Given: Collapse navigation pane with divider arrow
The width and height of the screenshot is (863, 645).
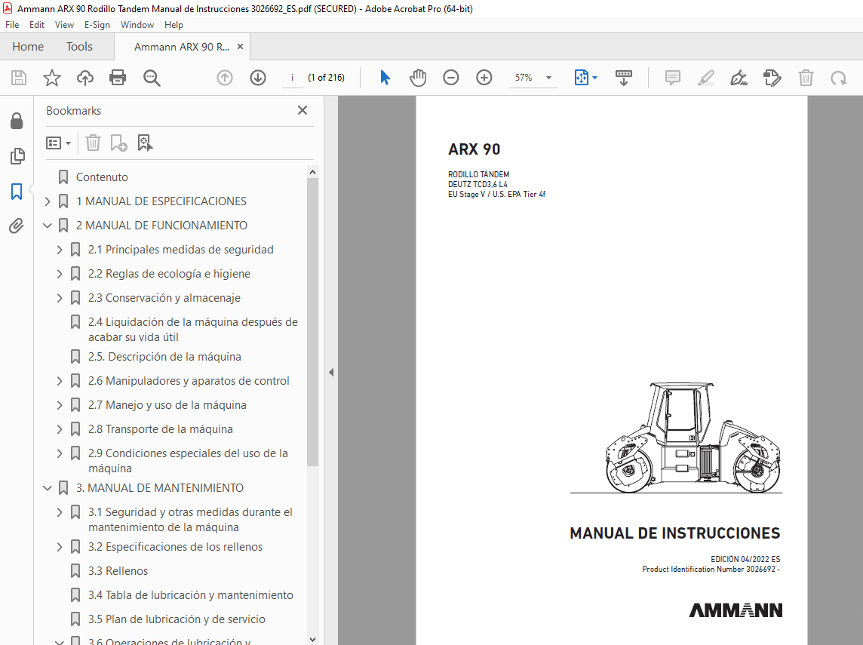Looking at the screenshot, I should (330, 373).
